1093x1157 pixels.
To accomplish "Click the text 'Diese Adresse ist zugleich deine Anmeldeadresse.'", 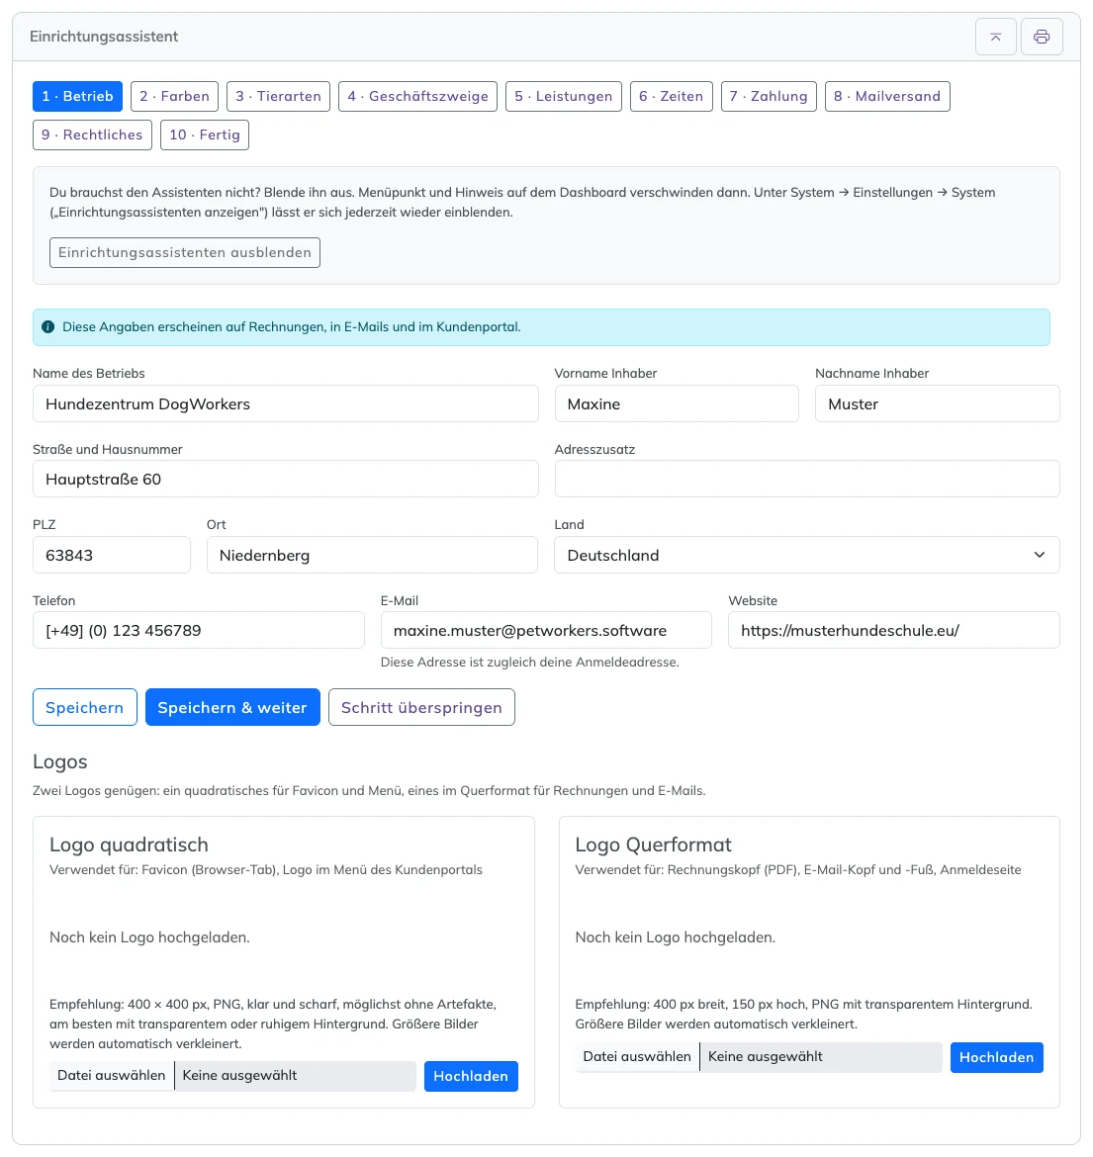I will tap(530, 662).
